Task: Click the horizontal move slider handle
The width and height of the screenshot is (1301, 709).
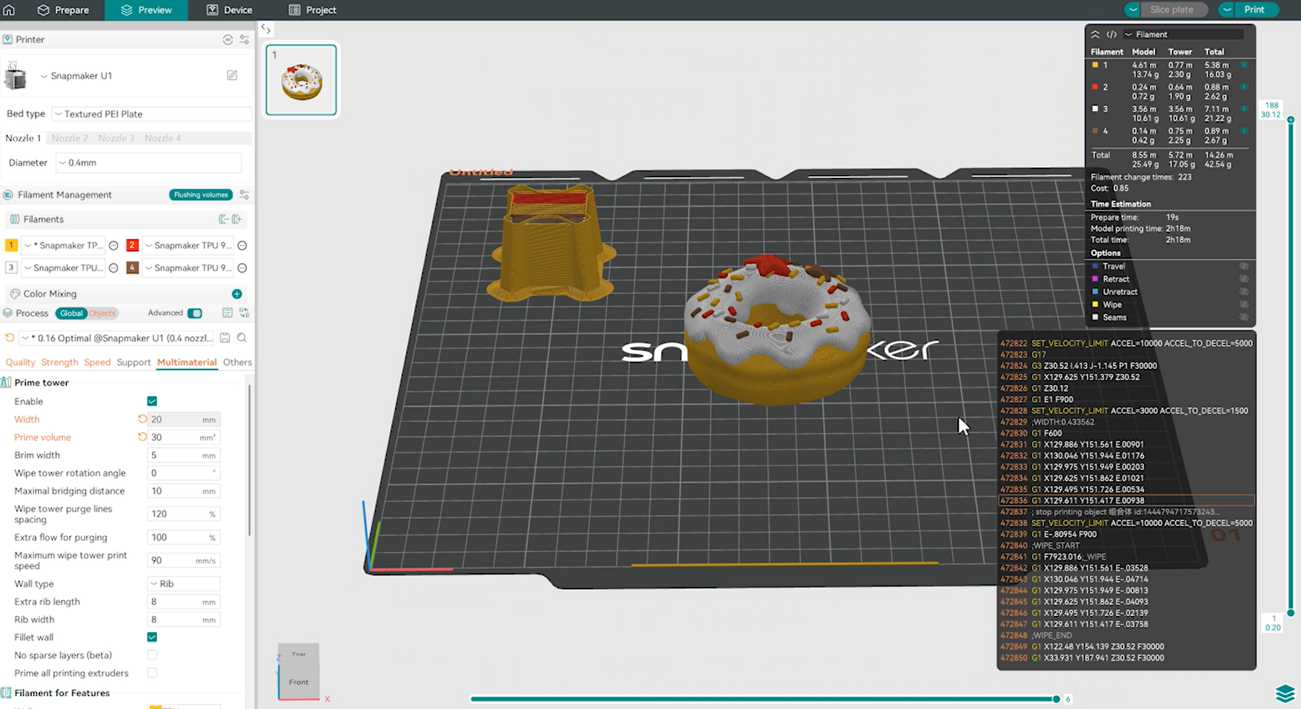Action: pos(1056,699)
